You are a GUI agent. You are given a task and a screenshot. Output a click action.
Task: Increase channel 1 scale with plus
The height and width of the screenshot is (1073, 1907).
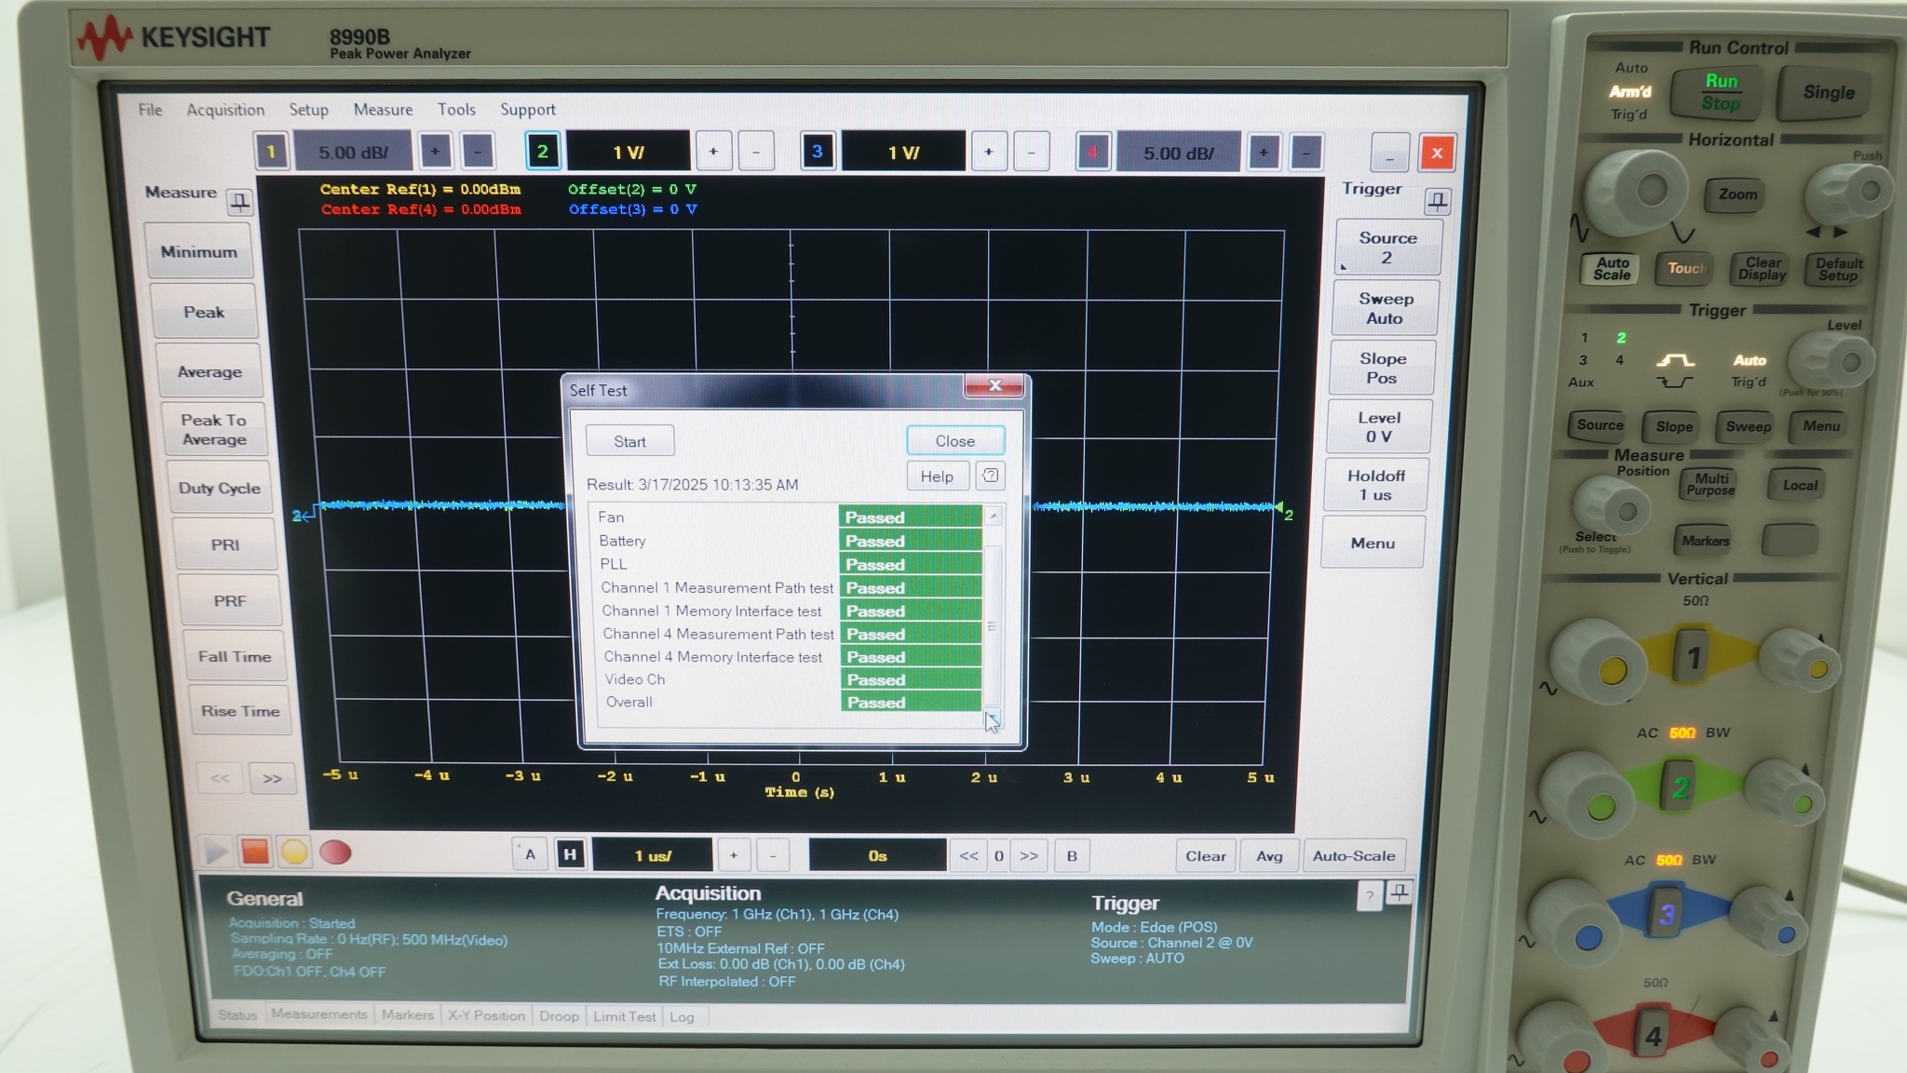click(x=435, y=152)
